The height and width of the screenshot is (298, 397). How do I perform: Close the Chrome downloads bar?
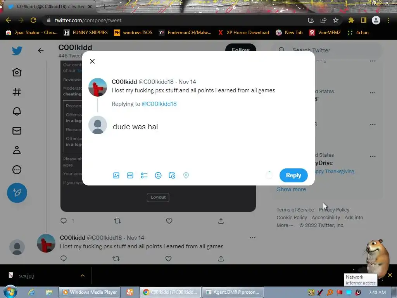(390, 275)
